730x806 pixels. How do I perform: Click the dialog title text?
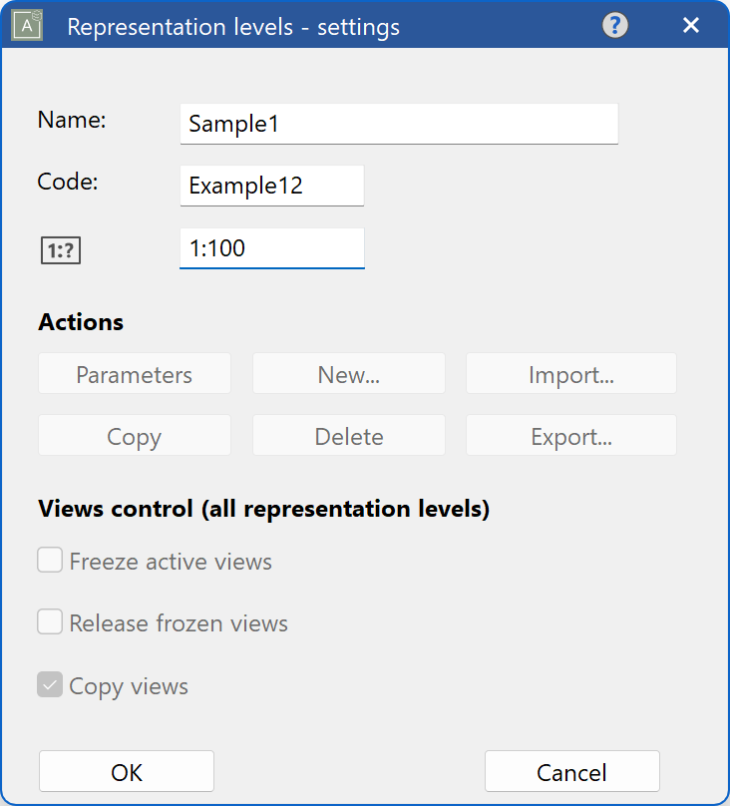233,27
